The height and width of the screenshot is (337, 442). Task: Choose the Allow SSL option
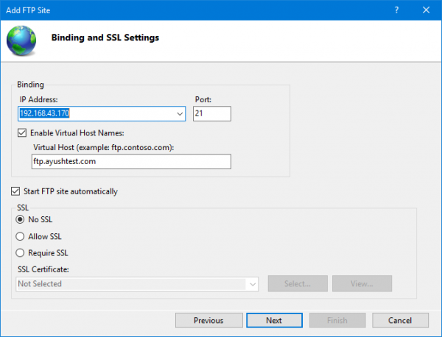(x=21, y=236)
